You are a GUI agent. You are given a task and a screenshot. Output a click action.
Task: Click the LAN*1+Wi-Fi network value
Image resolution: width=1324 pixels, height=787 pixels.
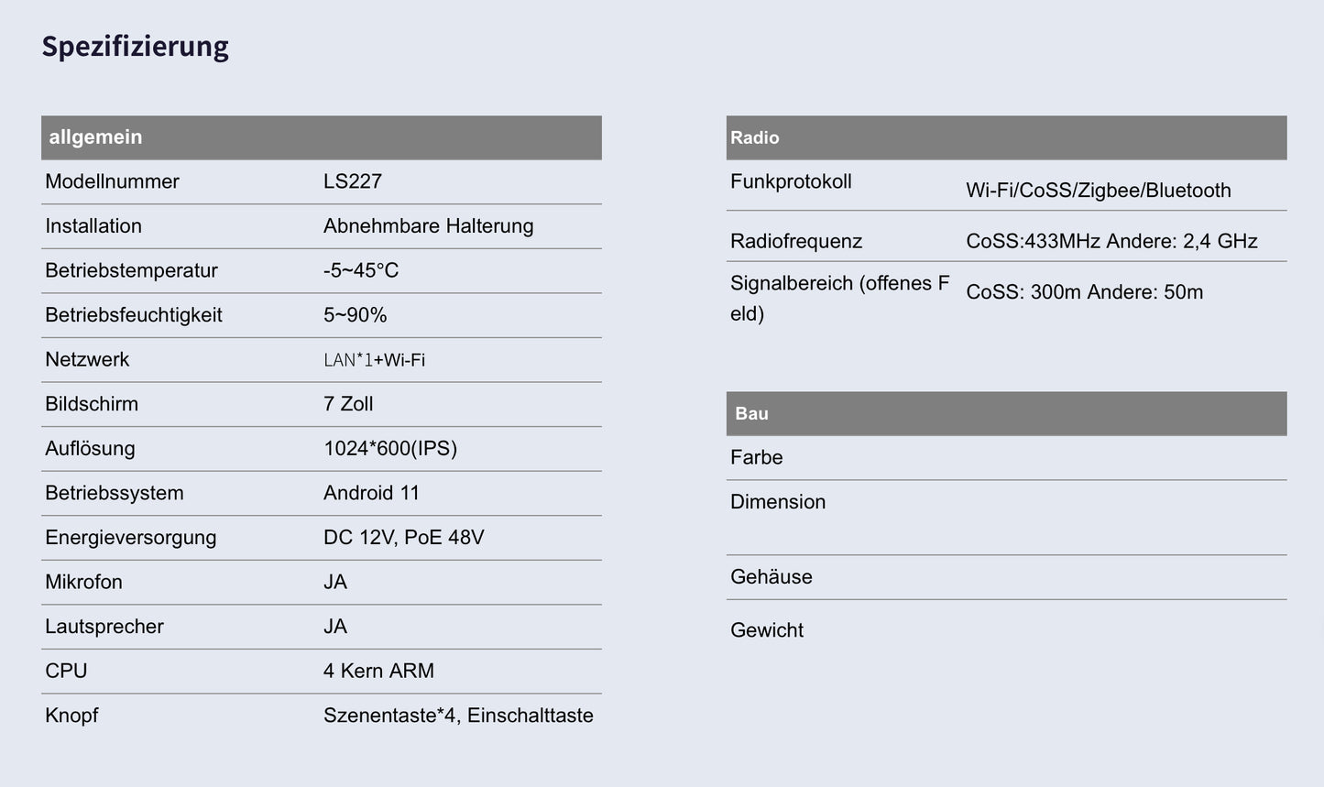click(x=374, y=360)
